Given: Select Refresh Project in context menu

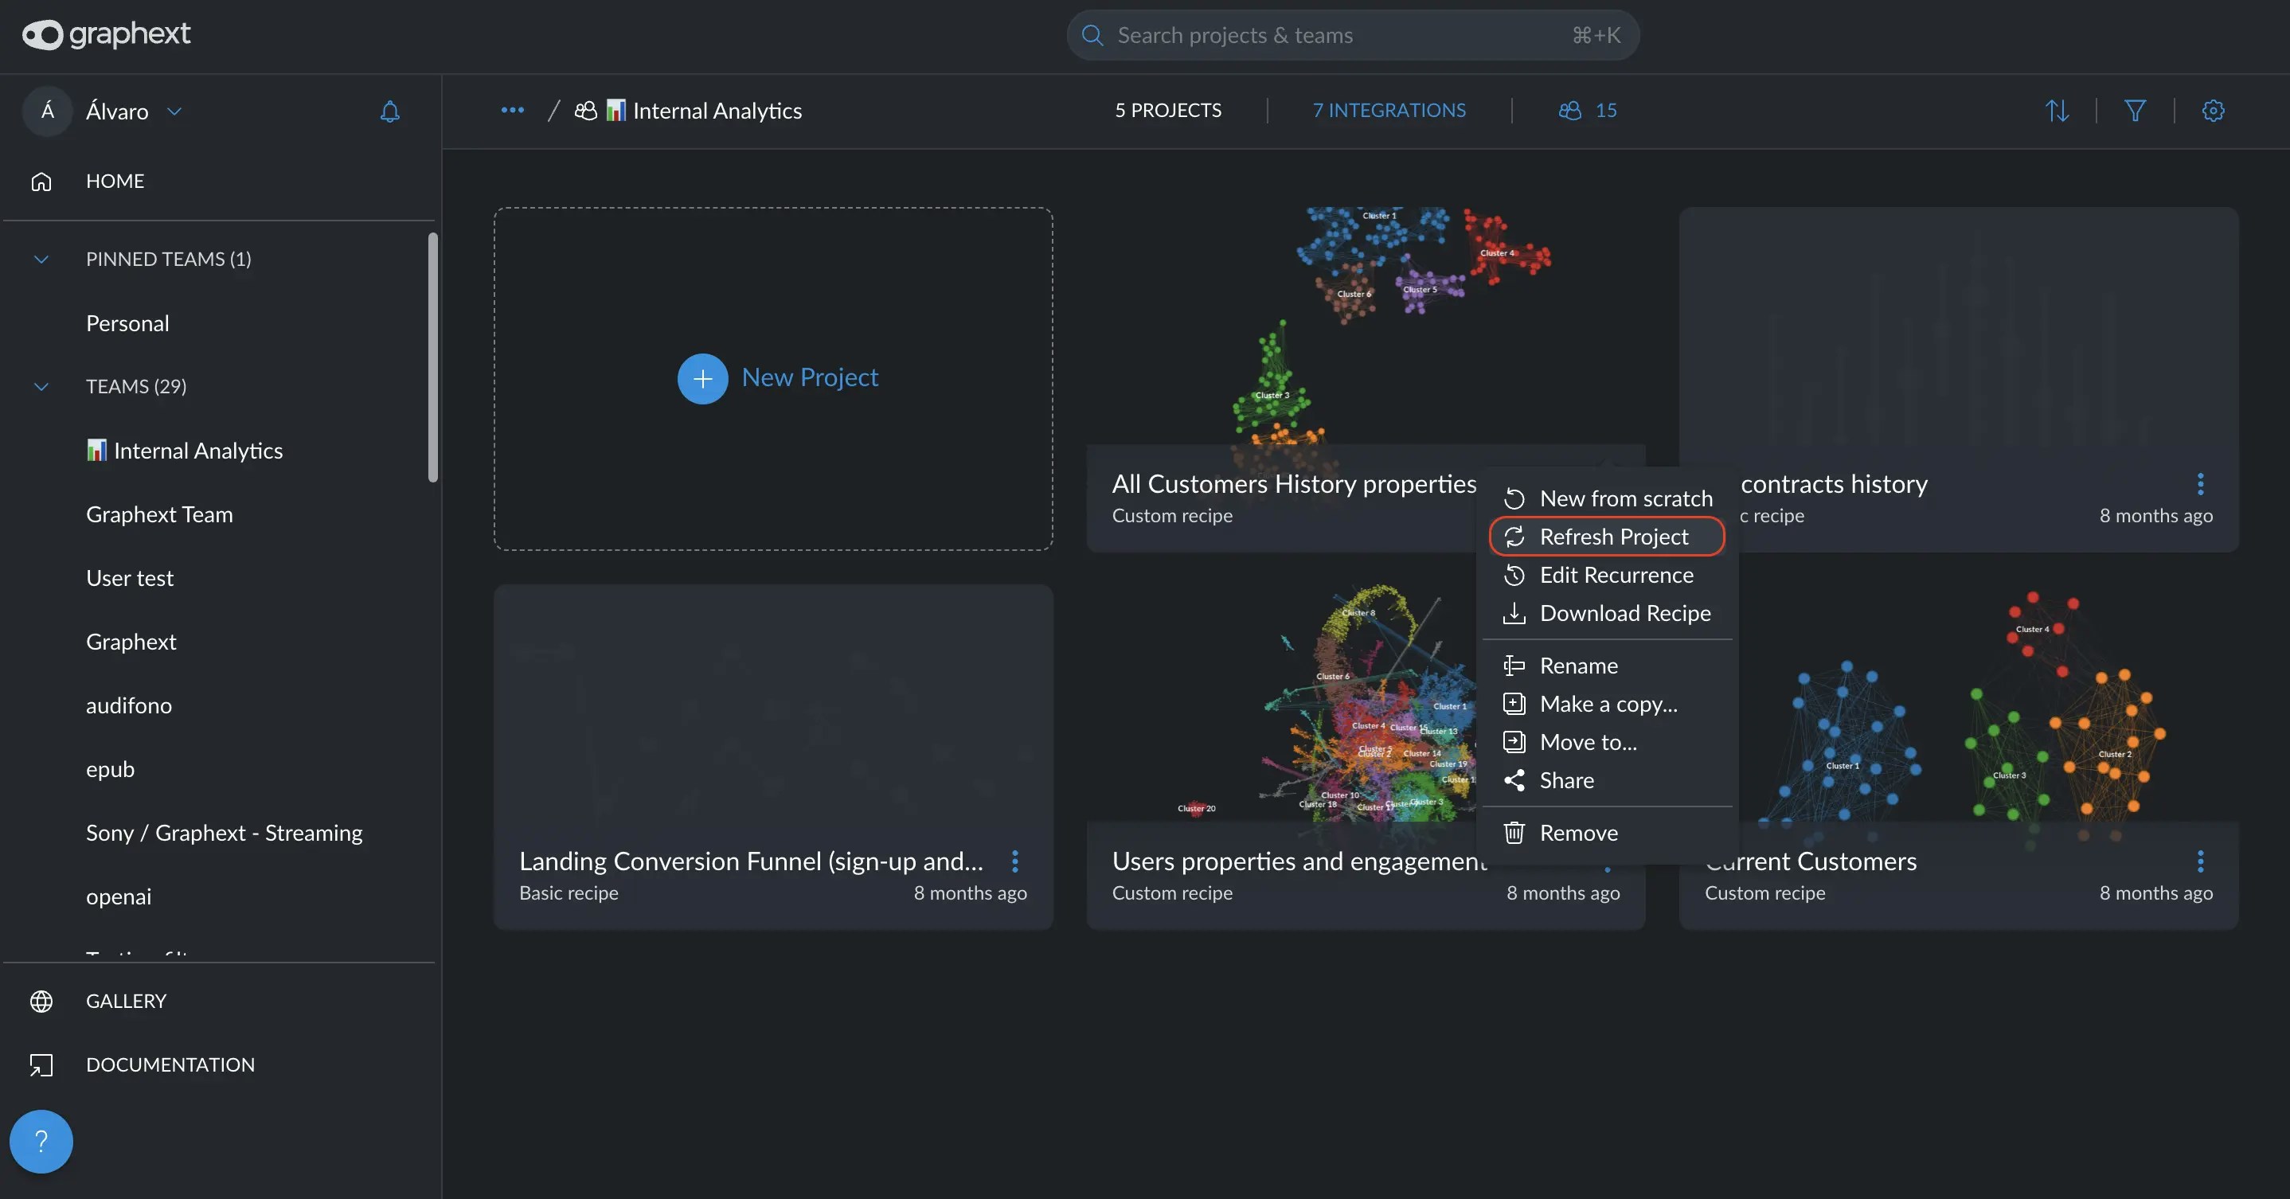Looking at the screenshot, I should [x=1612, y=537].
